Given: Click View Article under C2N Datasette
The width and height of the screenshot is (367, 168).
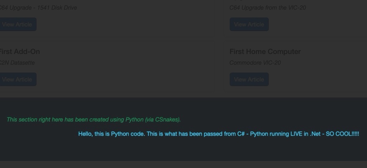Looking at the screenshot, I should [18, 79].
